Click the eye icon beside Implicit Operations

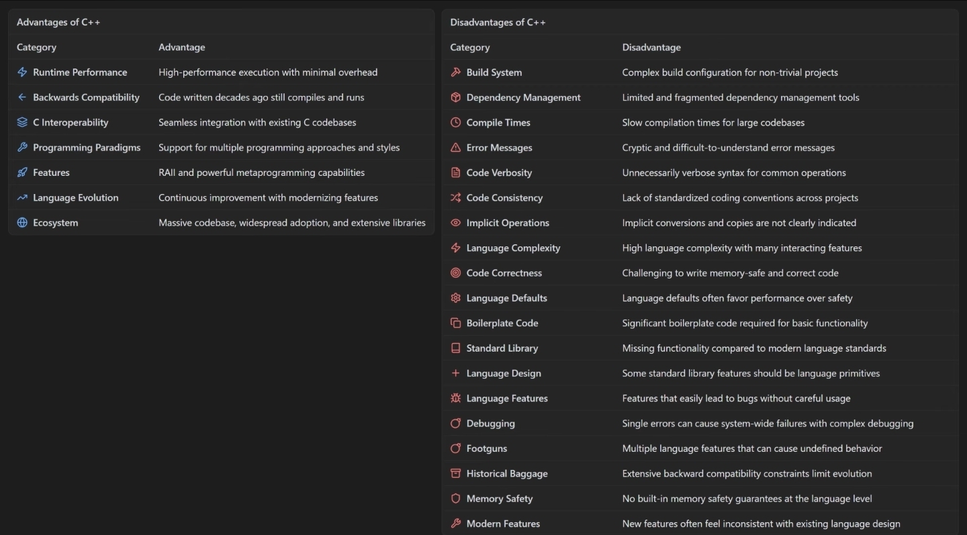pos(456,223)
